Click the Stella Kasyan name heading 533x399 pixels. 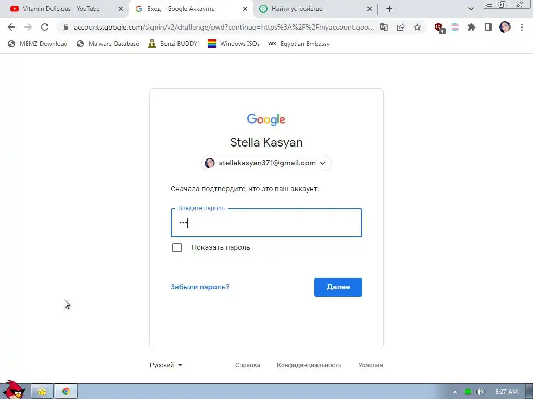pos(266,142)
